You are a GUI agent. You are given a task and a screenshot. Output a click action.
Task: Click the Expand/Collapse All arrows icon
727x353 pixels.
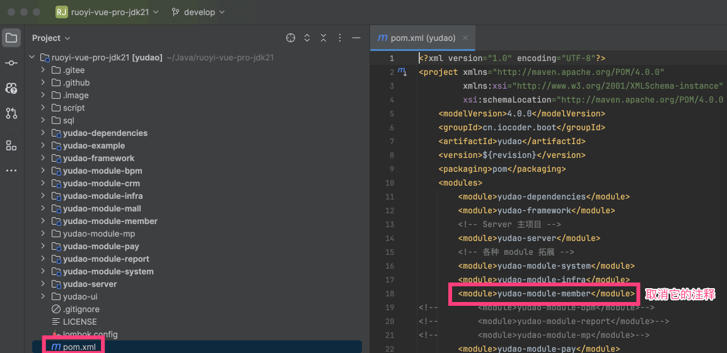pos(307,38)
